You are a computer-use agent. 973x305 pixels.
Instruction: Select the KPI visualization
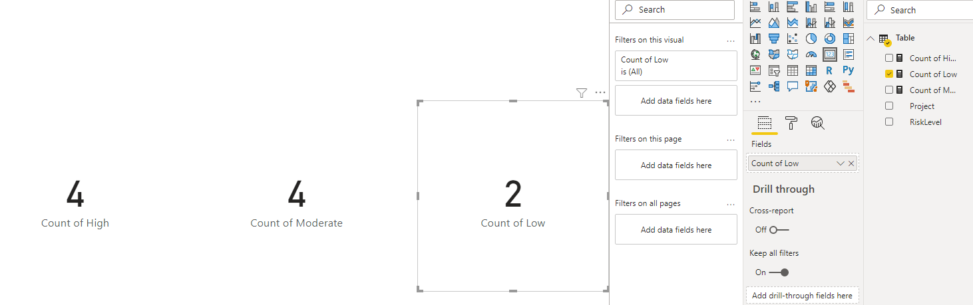[x=755, y=70]
